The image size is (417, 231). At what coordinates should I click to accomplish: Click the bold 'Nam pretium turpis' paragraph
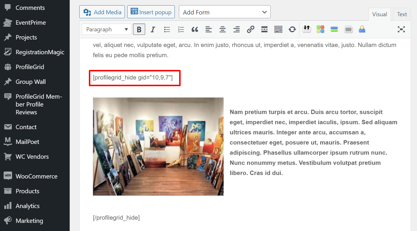tap(314, 142)
